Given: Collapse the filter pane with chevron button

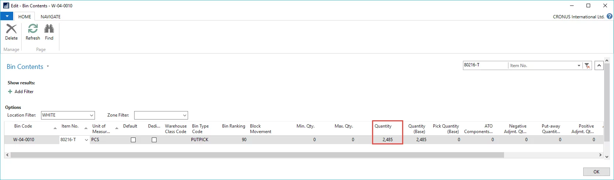Looking at the screenshot, I should 599,66.
